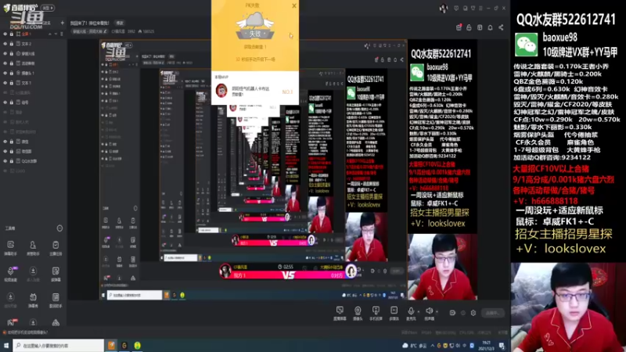
Task: Open room-manager assistant tool with person icon
Action: [33, 248]
